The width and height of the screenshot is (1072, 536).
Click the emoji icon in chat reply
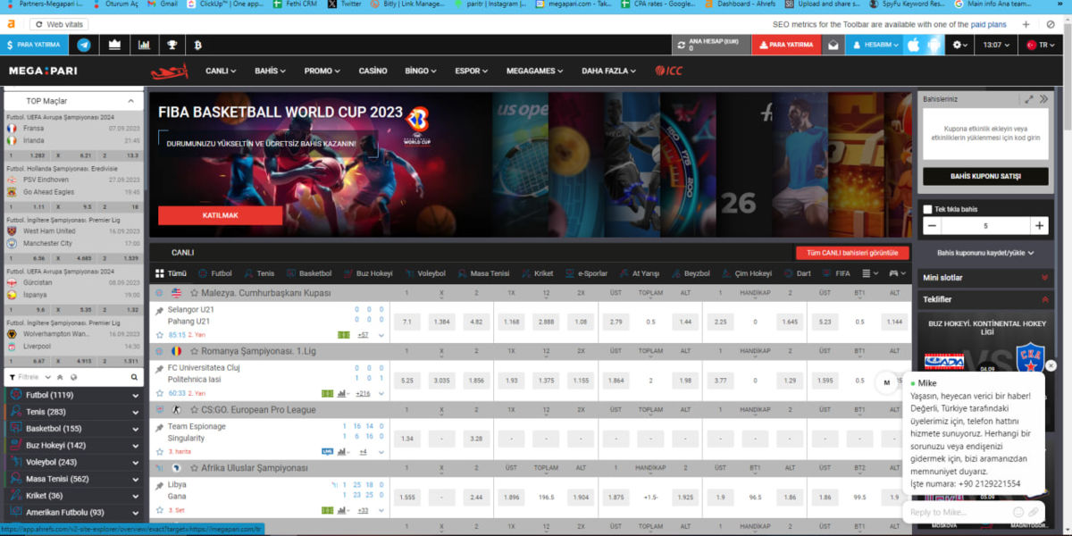pos(1018,512)
